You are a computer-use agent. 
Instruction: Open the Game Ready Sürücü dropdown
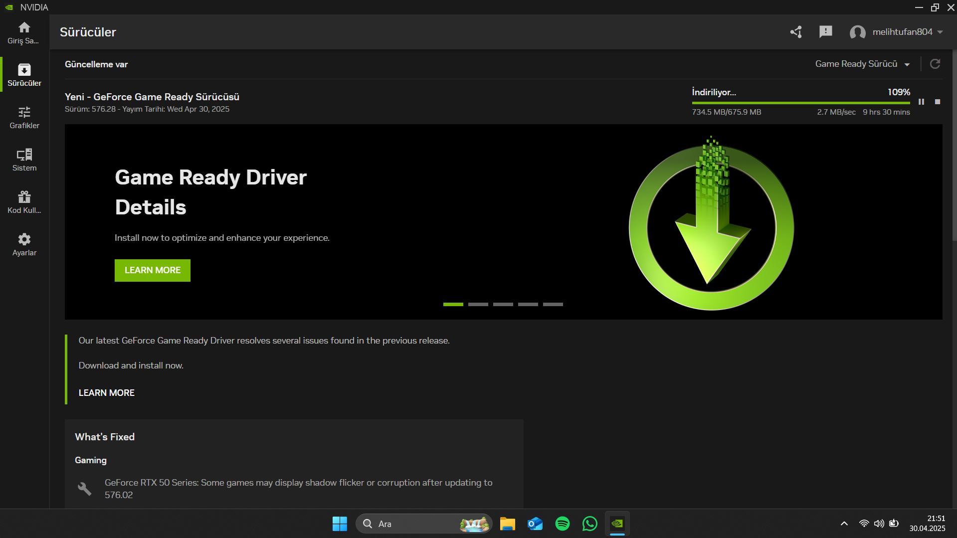click(862, 64)
